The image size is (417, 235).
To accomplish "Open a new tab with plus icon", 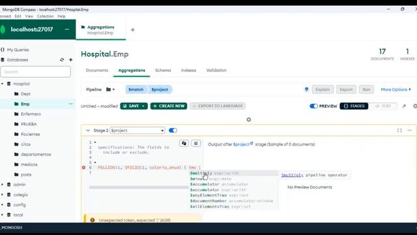I will pos(133,30).
